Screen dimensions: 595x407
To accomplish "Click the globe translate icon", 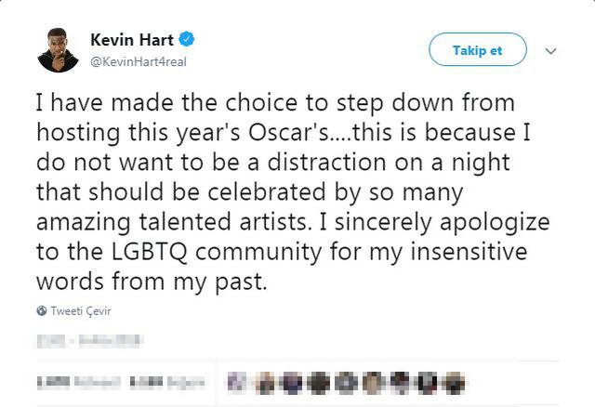I will click(42, 311).
